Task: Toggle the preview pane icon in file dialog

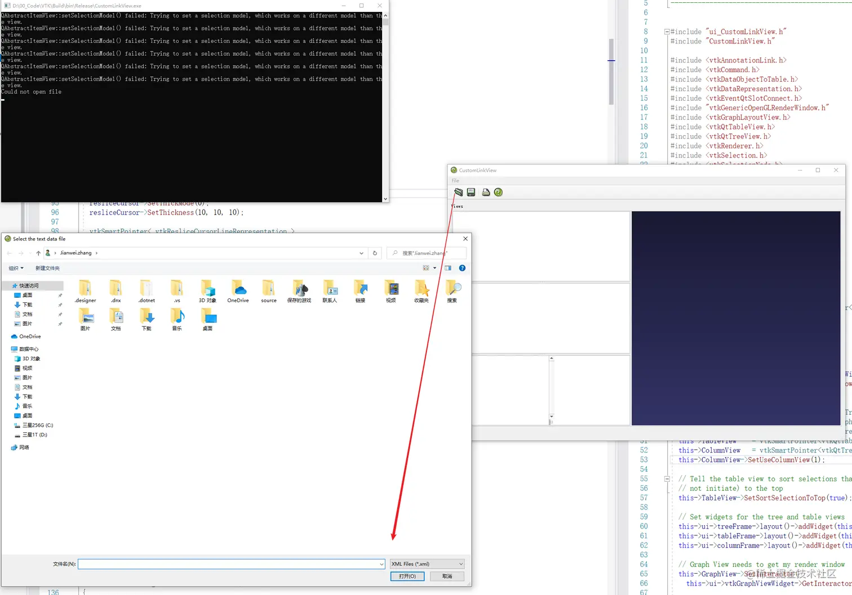Action: pyautogui.click(x=448, y=268)
